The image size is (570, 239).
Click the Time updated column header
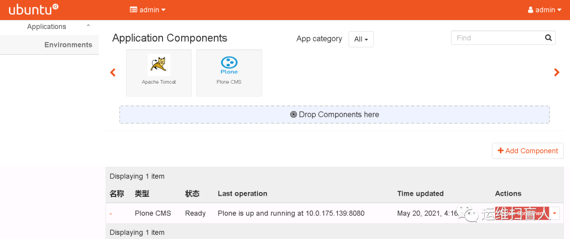(x=420, y=194)
